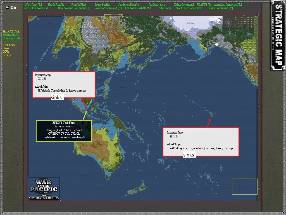The width and height of the screenshot is (286, 215).
Task: Select the Southwest Pacific command
Action: 128,4
